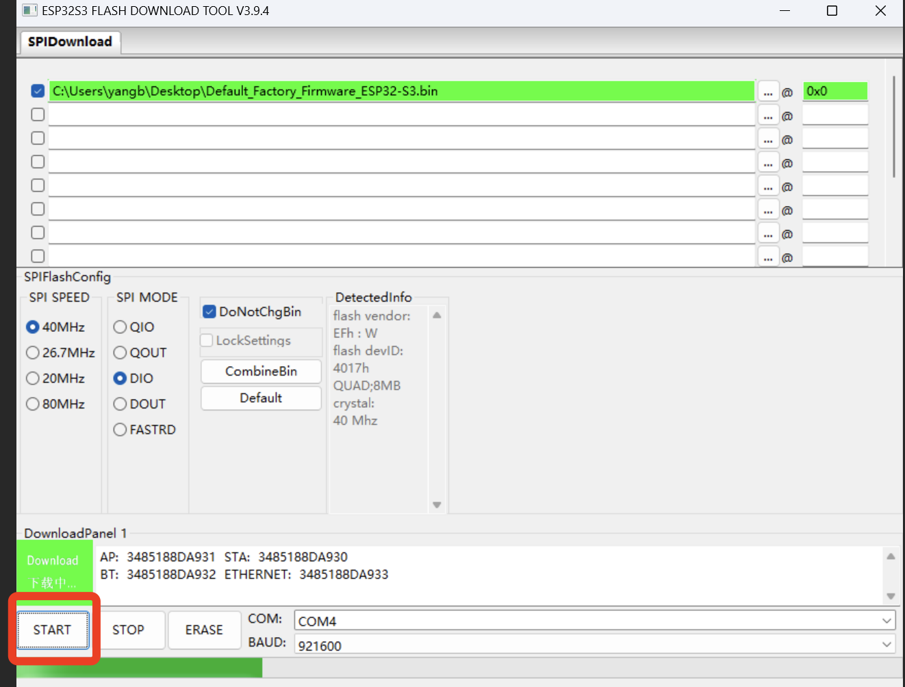
Task: Open the BAUD rate dropdown showing 921600
Action: (595, 645)
